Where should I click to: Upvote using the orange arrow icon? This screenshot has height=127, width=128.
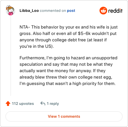pos(8,104)
